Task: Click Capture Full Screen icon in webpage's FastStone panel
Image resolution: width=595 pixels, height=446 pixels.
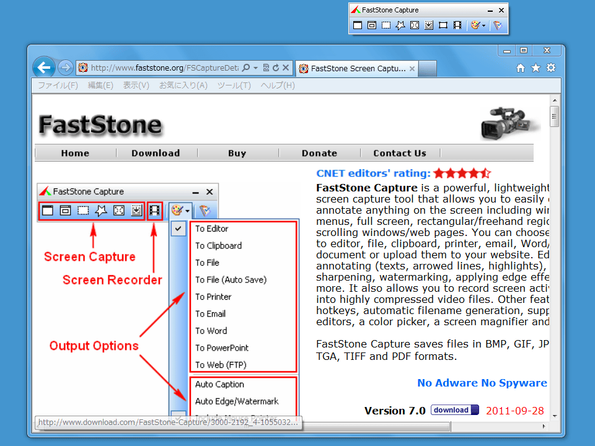Action: coord(119,211)
